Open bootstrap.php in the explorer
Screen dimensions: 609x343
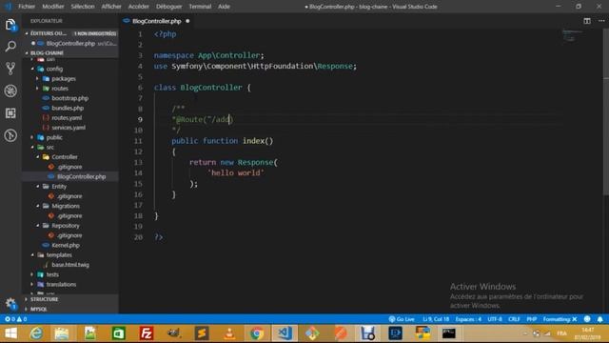69,98
